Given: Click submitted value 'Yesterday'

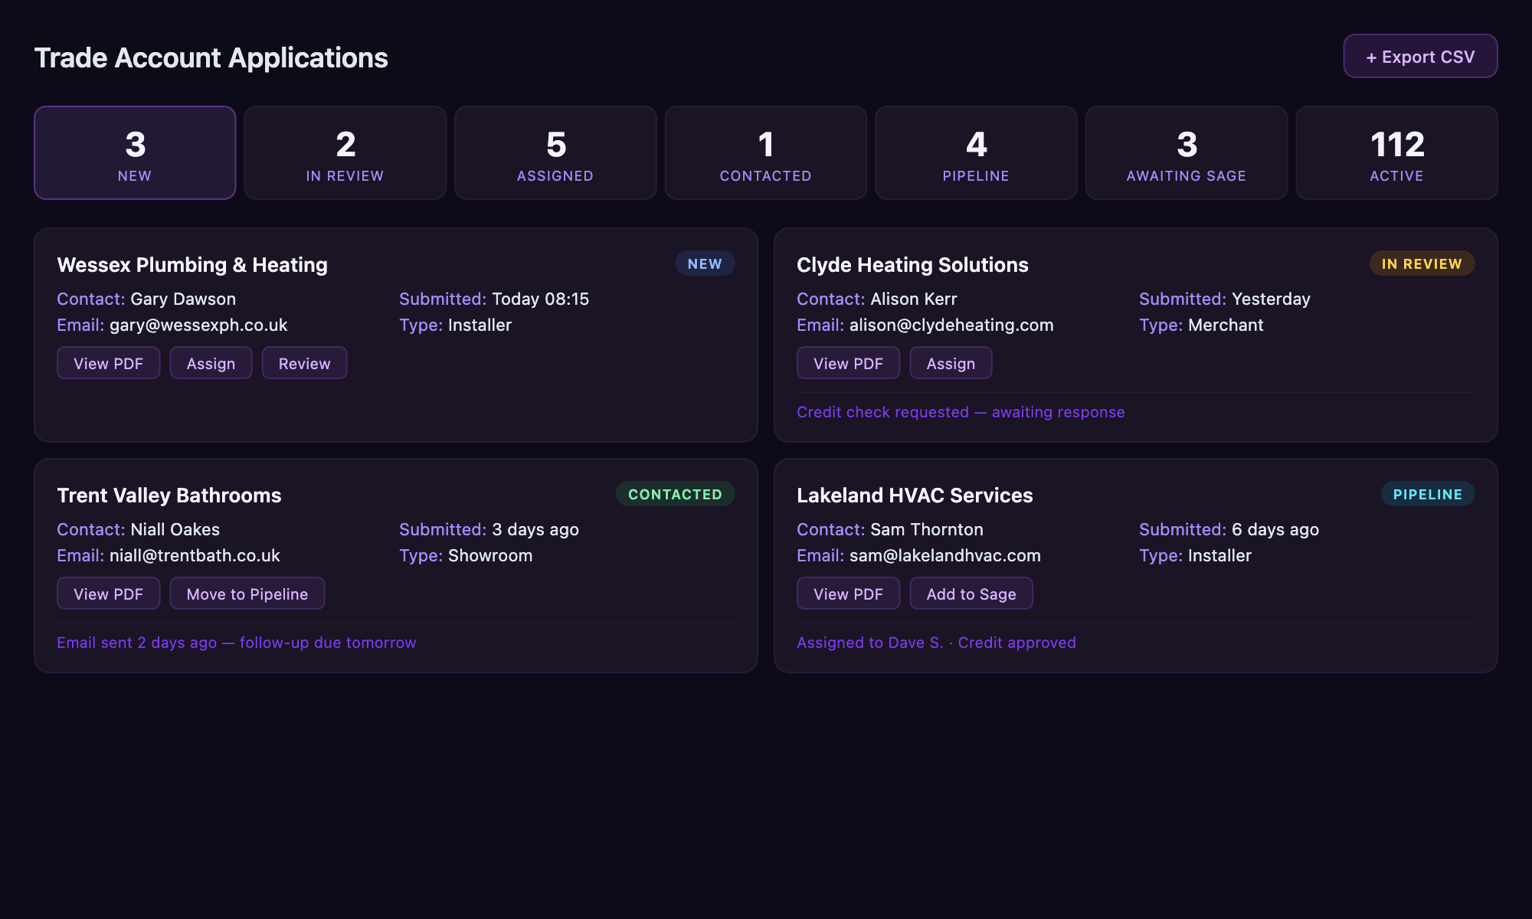Looking at the screenshot, I should pyautogui.click(x=1271, y=299).
